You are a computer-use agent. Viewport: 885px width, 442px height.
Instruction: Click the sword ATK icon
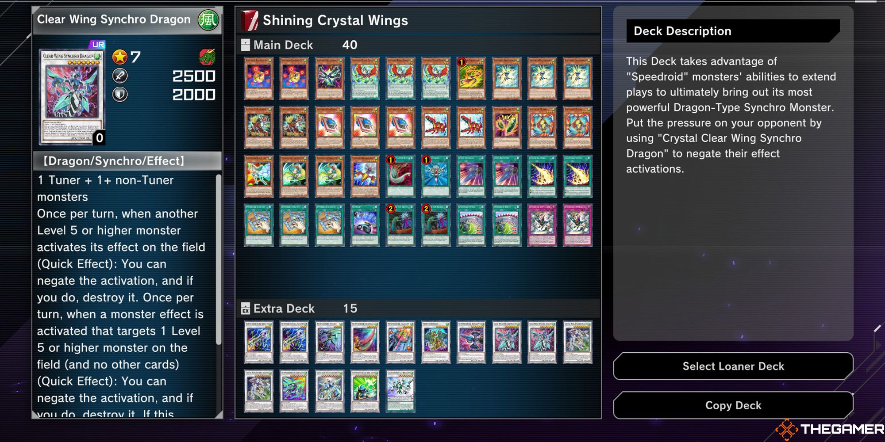coord(119,76)
